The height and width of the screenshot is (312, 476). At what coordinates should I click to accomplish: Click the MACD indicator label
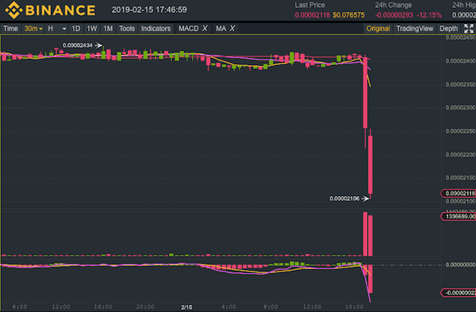[x=189, y=29]
